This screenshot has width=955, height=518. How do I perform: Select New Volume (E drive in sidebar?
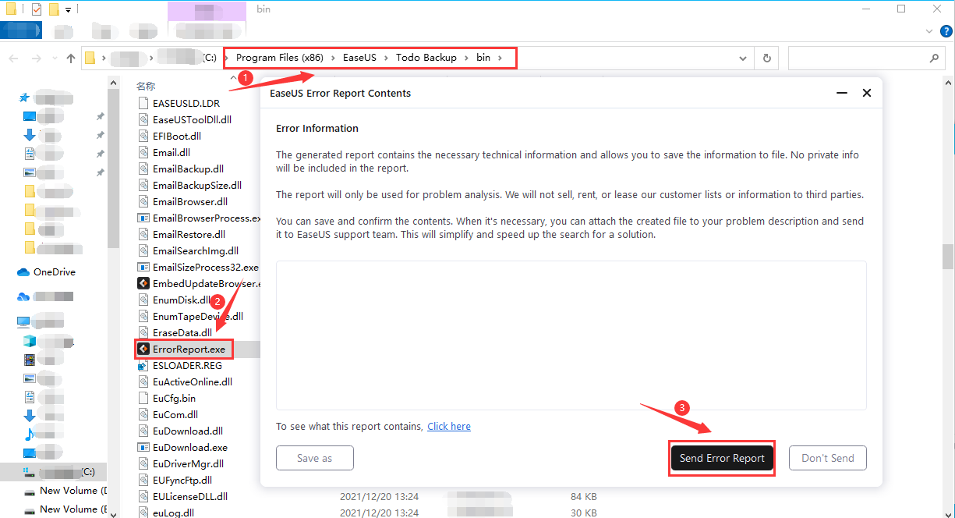click(66, 509)
